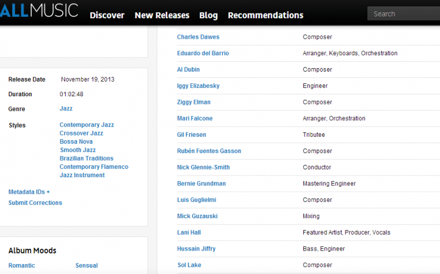The height and width of the screenshot is (274, 440).
Task: Select Hussain Jiffry in credits list
Action: point(196,249)
